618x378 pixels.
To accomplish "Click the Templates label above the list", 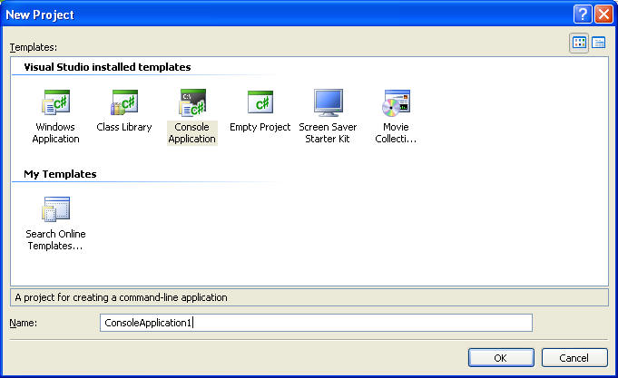I will tap(33, 46).
